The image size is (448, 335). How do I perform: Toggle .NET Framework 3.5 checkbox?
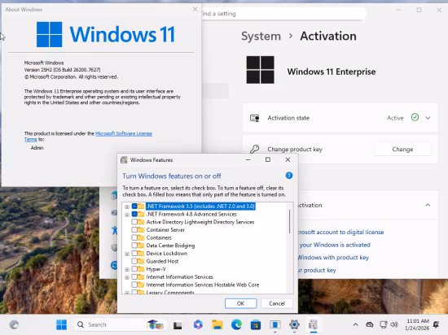point(134,207)
